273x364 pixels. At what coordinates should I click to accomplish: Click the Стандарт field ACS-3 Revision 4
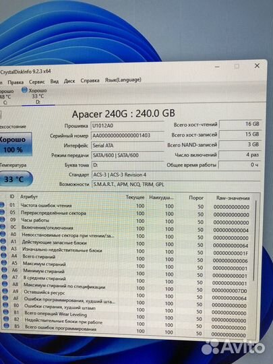(176, 175)
